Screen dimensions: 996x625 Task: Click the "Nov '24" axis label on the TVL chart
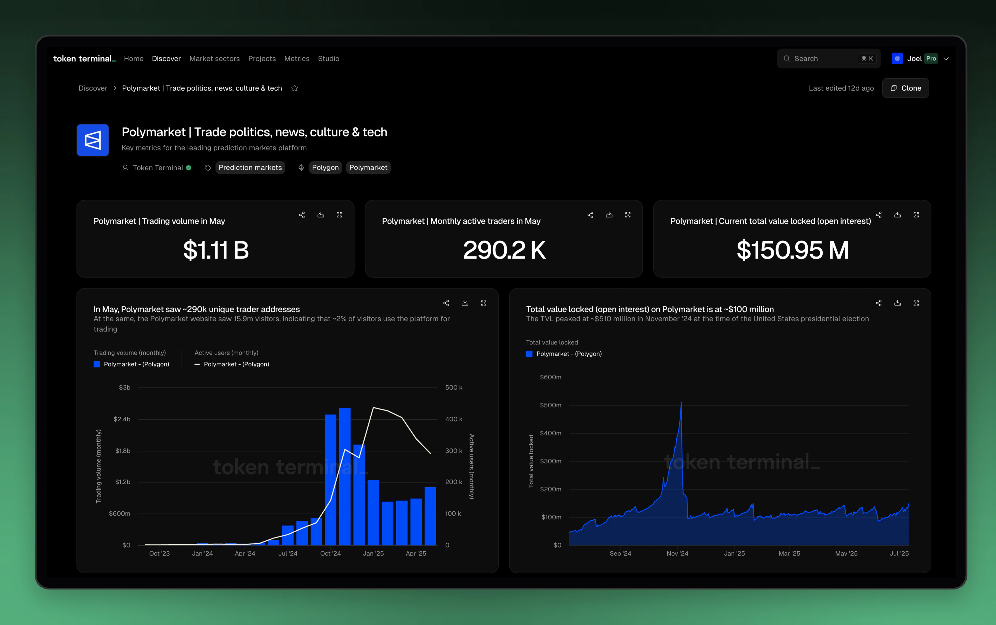(x=677, y=553)
